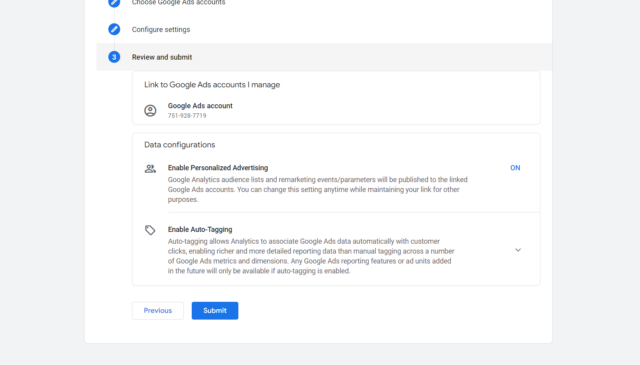Go back with the Previous button
Image resolution: width=640 pixels, height=365 pixels.
pyautogui.click(x=158, y=310)
